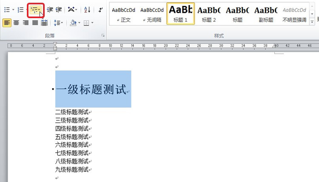This screenshot has height=182, width=319.
Task: Open the multilevel list button
Action: point(36,10)
